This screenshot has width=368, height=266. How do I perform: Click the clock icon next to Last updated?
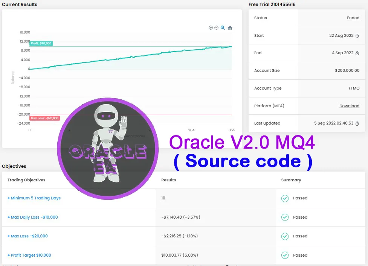click(x=357, y=123)
